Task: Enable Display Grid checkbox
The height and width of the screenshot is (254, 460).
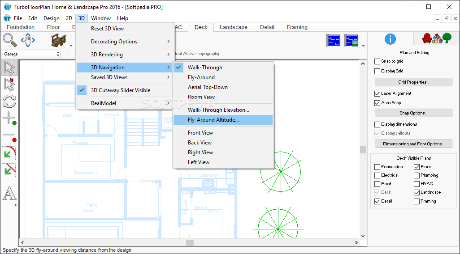Action: tap(377, 71)
